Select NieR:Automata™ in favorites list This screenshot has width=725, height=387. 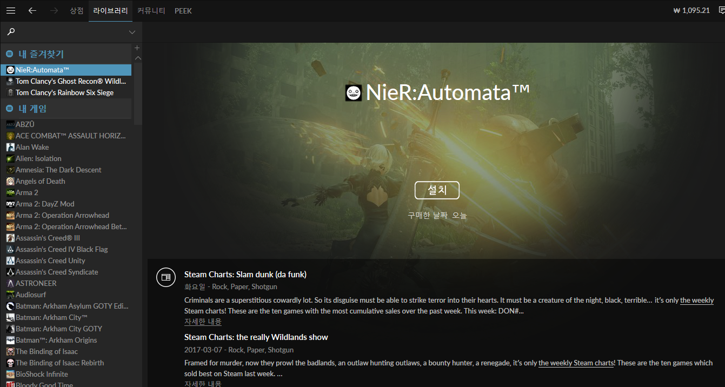(x=66, y=70)
